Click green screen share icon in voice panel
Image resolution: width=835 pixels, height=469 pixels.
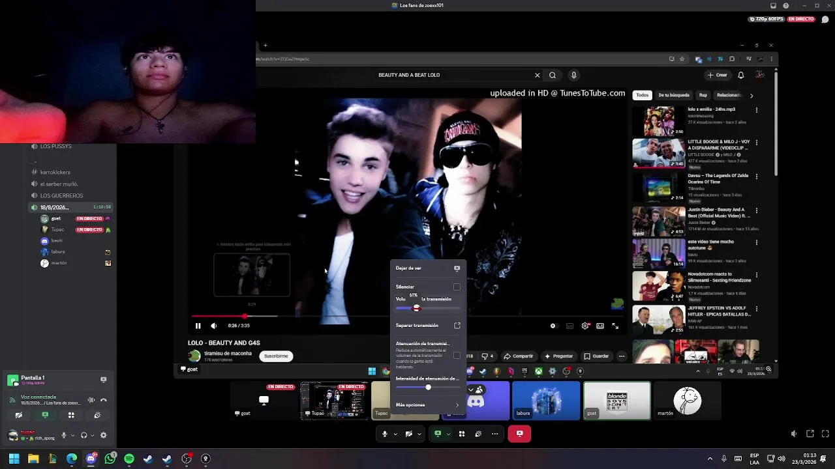[45, 415]
